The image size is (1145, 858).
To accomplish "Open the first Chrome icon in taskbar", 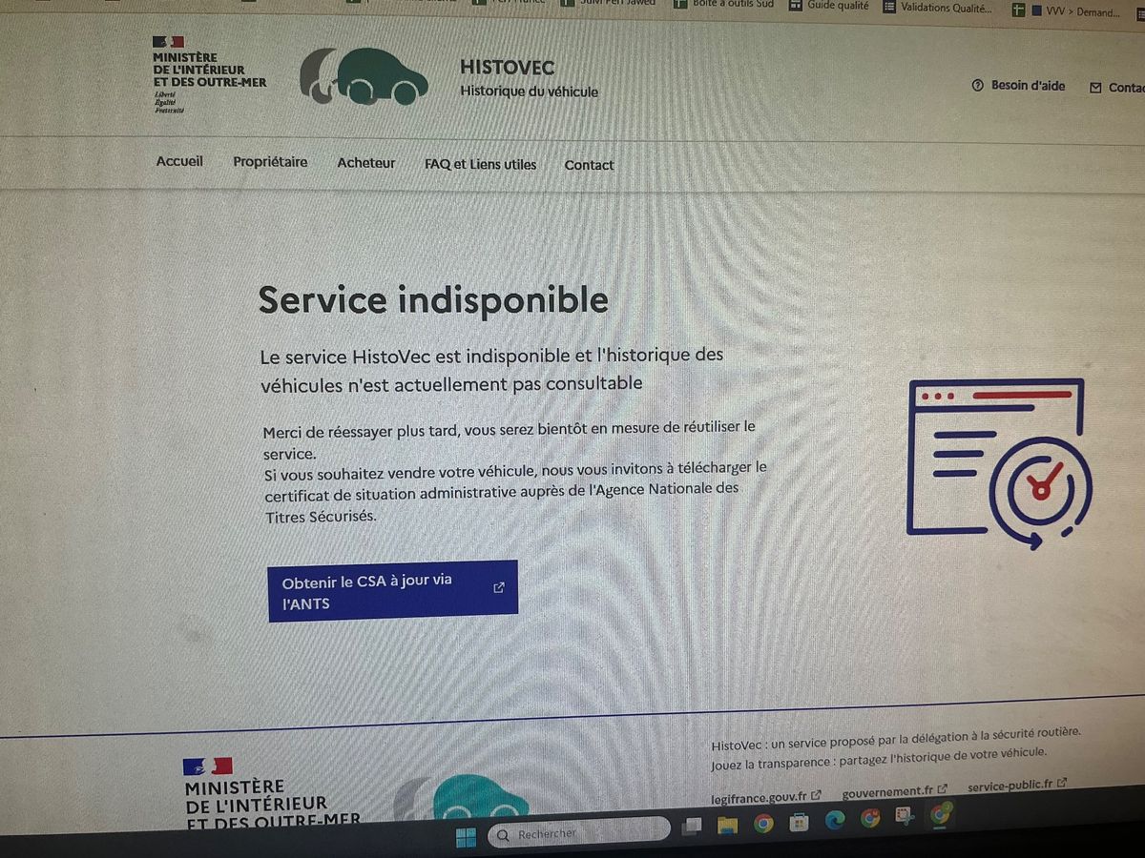I will tap(763, 824).
